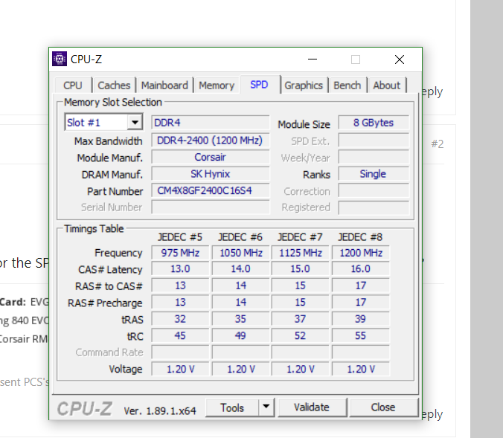Click the part number CM4X8GF2400C16S4

211,190
